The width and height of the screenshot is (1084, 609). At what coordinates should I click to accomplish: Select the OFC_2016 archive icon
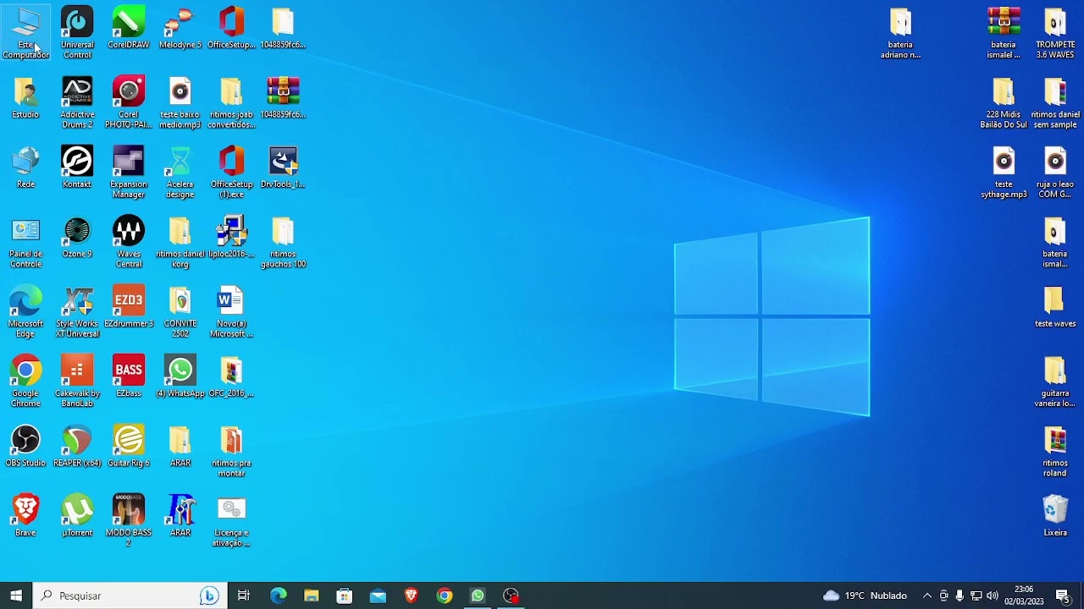[x=231, y=377]
